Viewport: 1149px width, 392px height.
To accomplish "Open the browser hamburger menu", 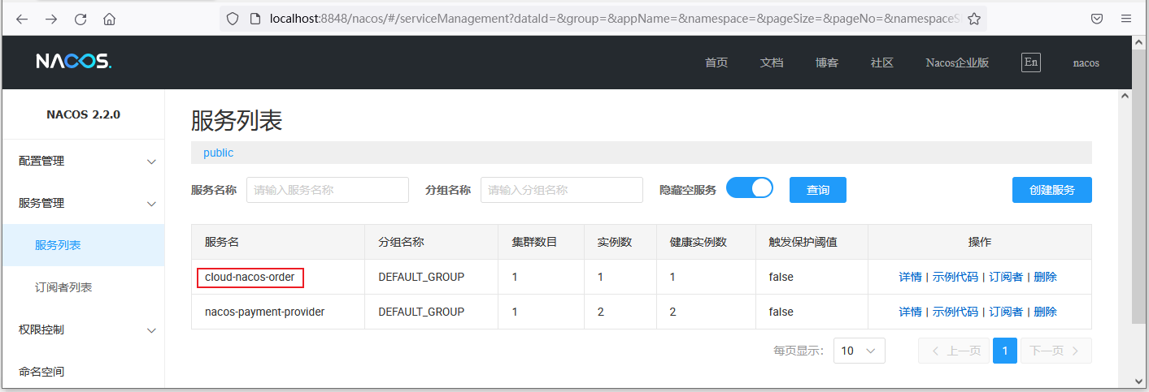I will [1126, 19].
